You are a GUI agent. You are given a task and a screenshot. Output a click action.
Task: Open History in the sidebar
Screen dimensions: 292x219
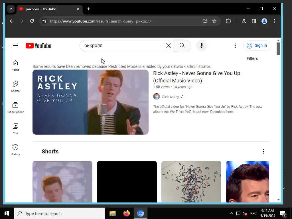(15, 150)
